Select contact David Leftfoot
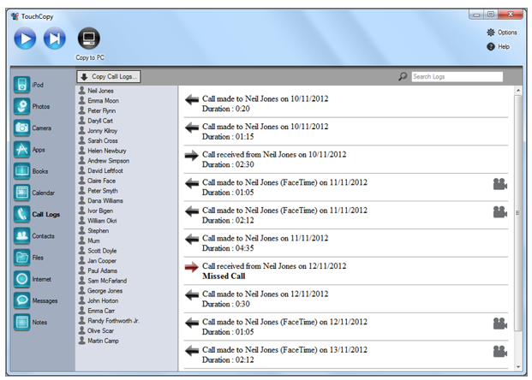532x380 pixels. 101,170
